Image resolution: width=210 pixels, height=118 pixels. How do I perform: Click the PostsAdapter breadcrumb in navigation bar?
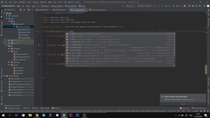point(71,6)
